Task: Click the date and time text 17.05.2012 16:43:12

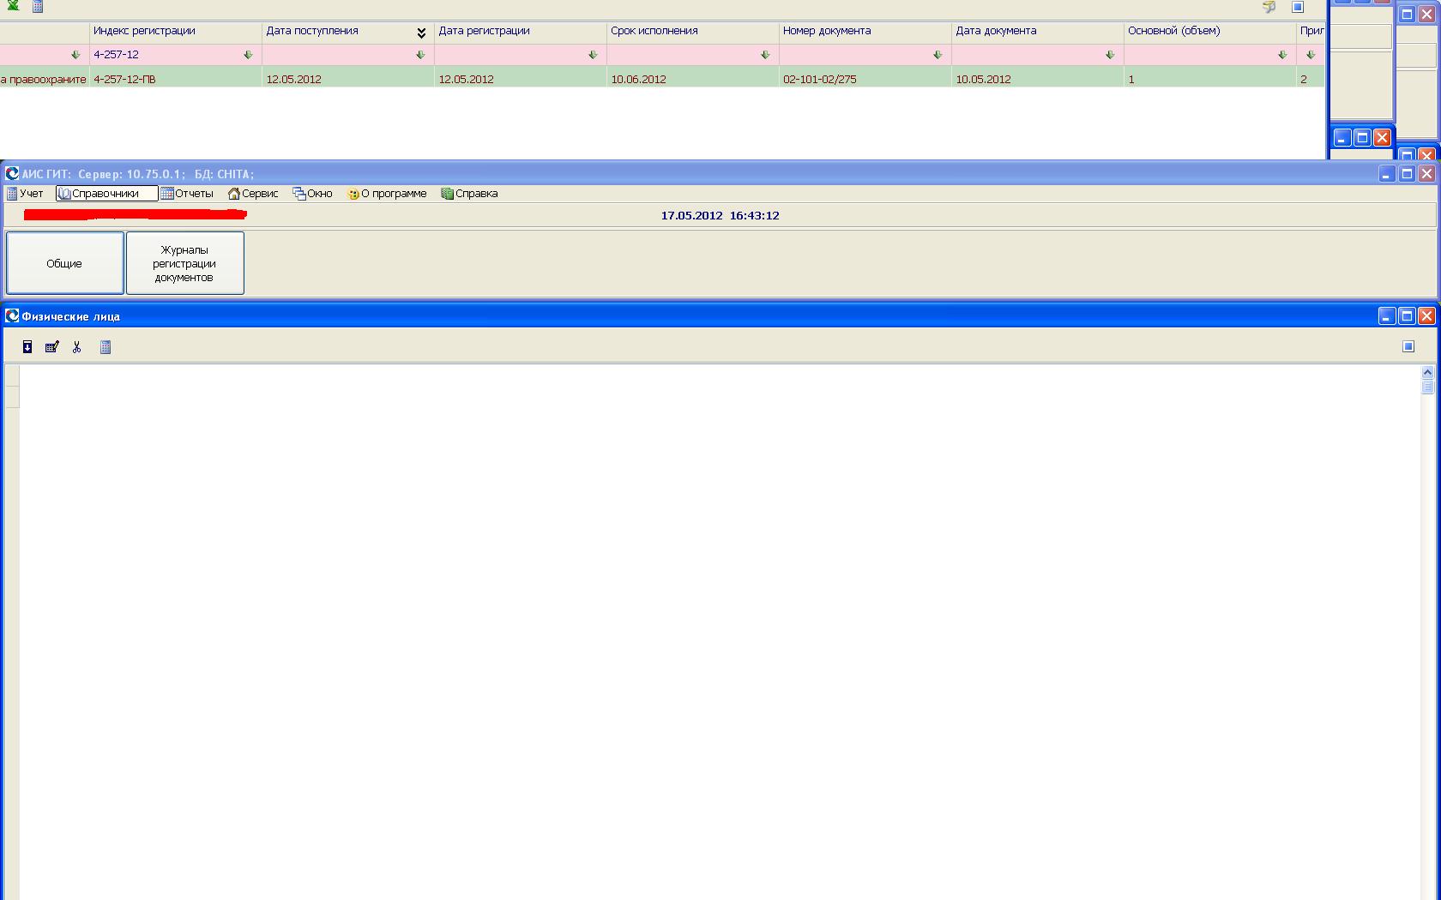Action: pos(720,216)
